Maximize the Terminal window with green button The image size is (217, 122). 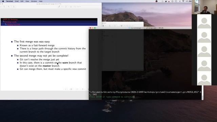(95, 28)
